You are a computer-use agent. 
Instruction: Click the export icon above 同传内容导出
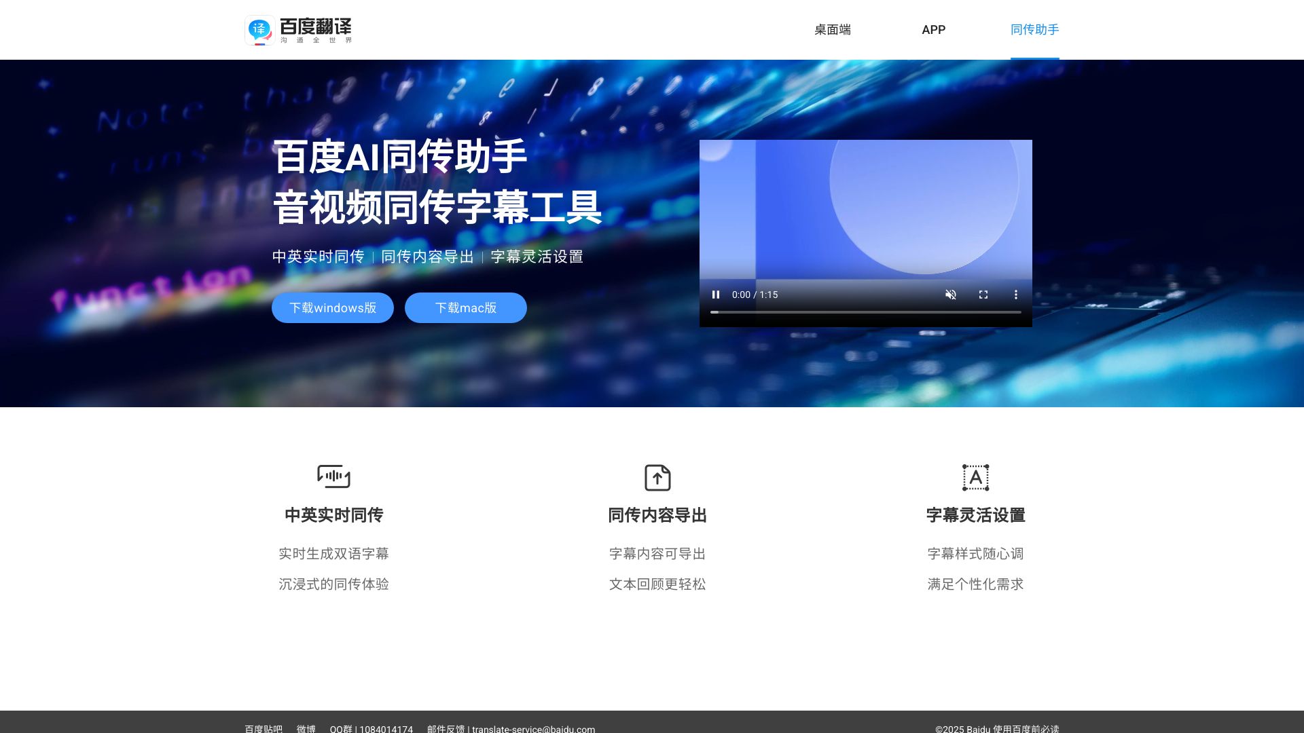(x=657, y=477)
